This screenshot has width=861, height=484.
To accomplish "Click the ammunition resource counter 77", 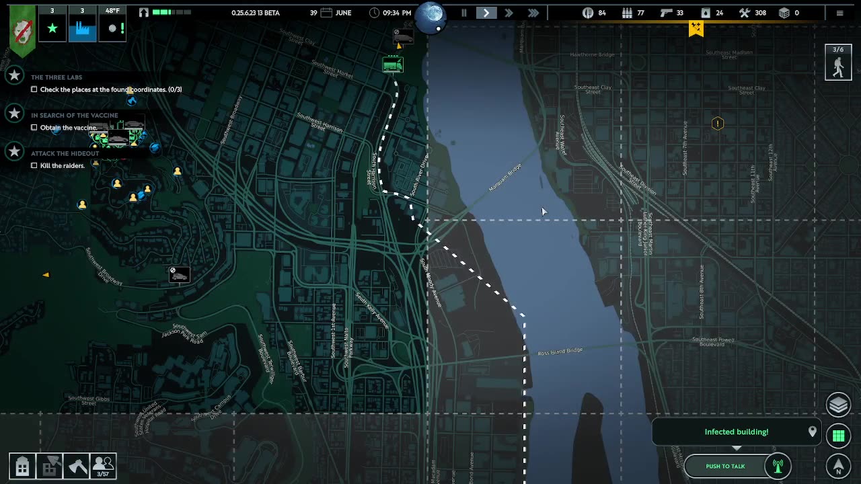I will (x=634, y=13).
